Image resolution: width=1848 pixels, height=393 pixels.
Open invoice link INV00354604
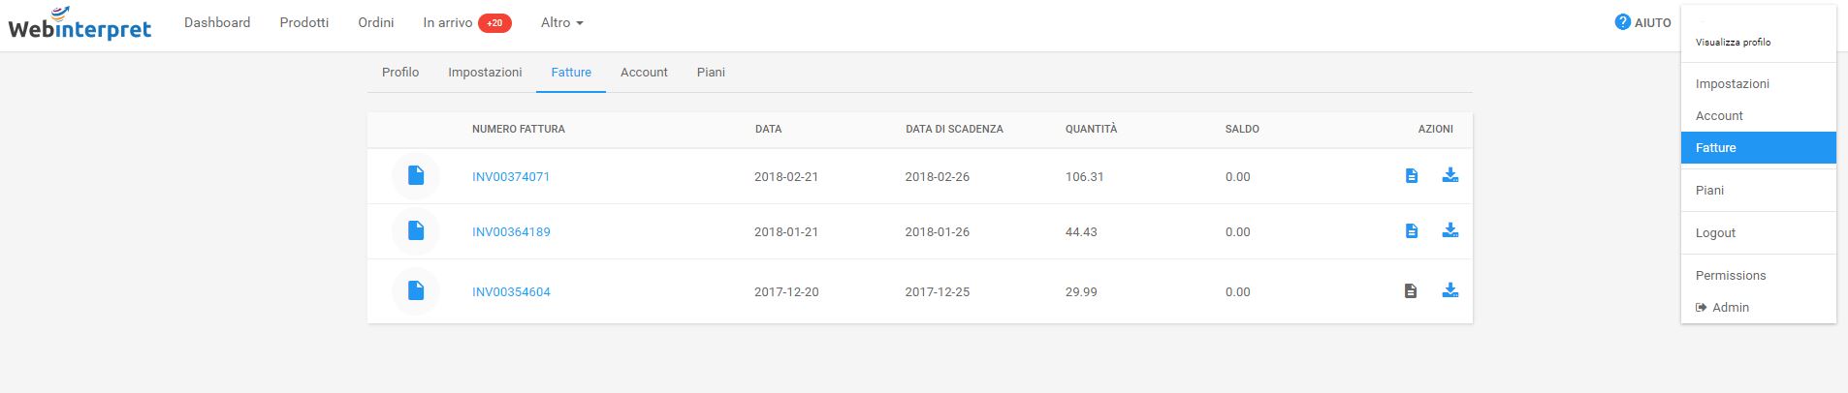511,292
